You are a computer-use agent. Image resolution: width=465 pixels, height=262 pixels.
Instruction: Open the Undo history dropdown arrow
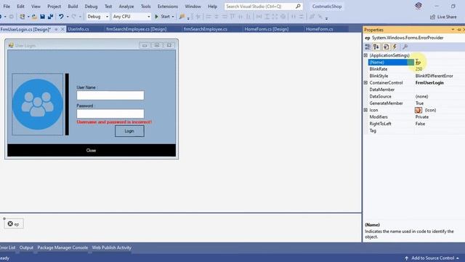click(x=68, y=17)
